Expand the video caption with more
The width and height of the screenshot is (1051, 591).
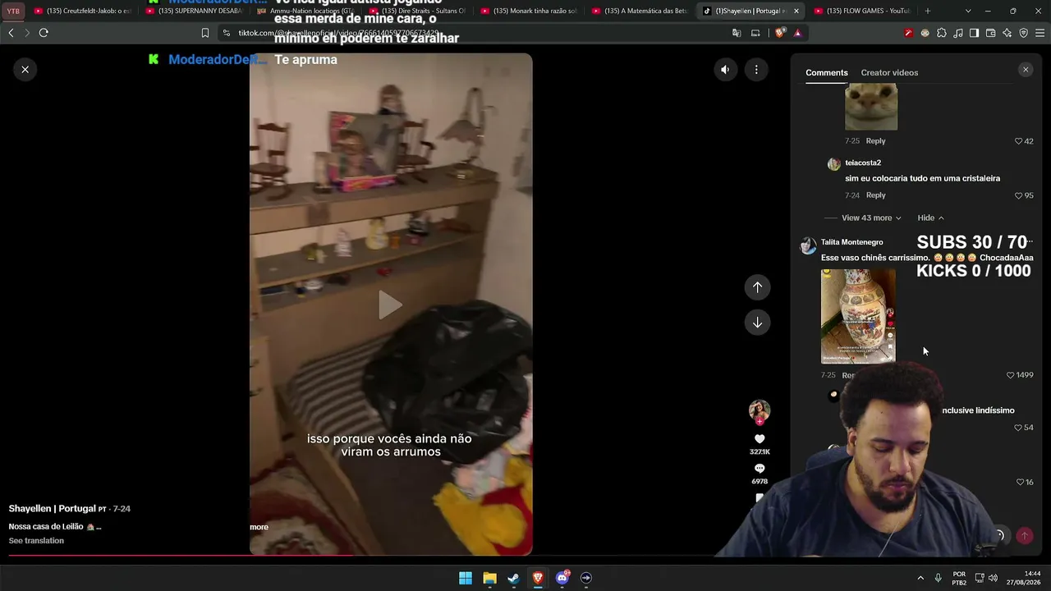point(259,527)
